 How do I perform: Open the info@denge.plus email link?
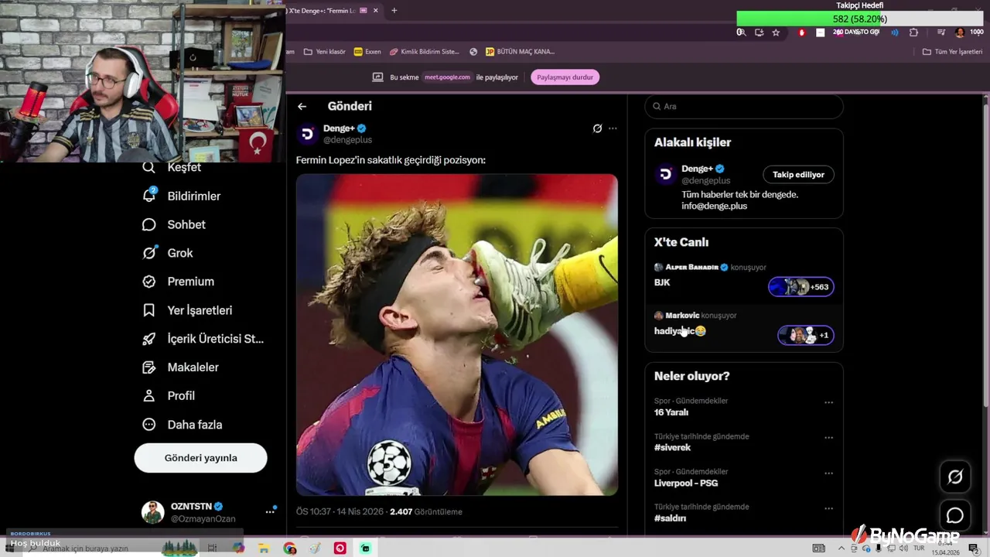pyautogui.click(x=714, y=207)
